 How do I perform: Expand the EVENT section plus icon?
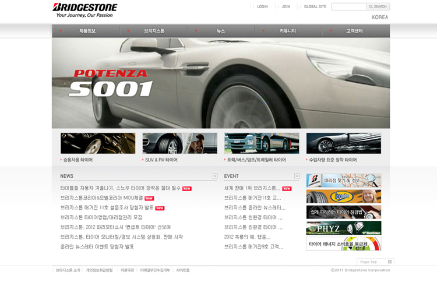297,176
